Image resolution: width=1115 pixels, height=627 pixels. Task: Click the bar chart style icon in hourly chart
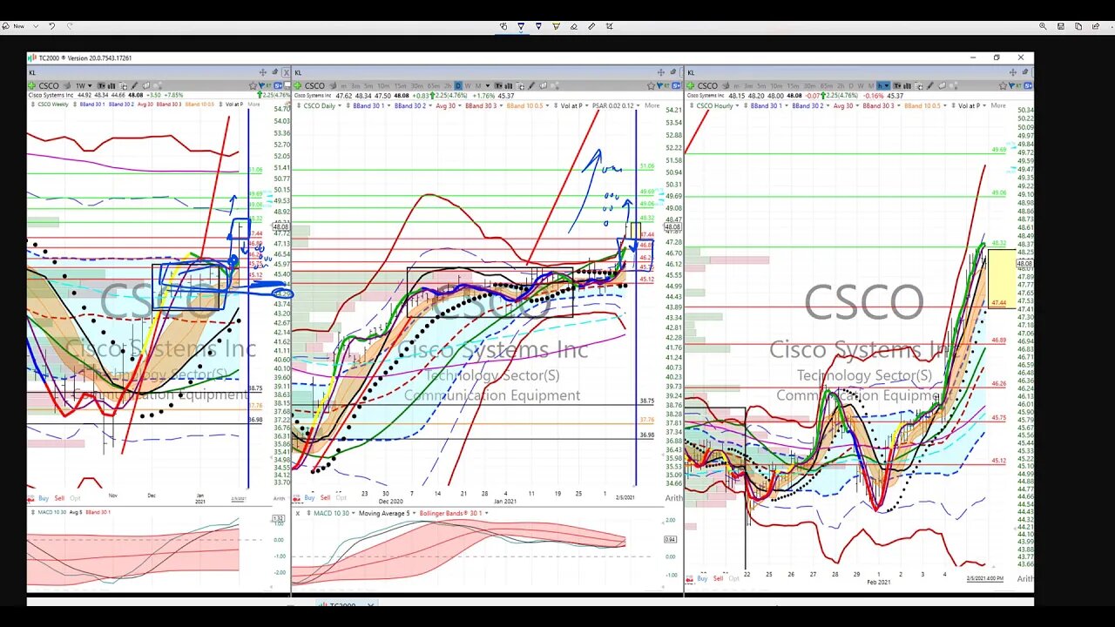907,85
